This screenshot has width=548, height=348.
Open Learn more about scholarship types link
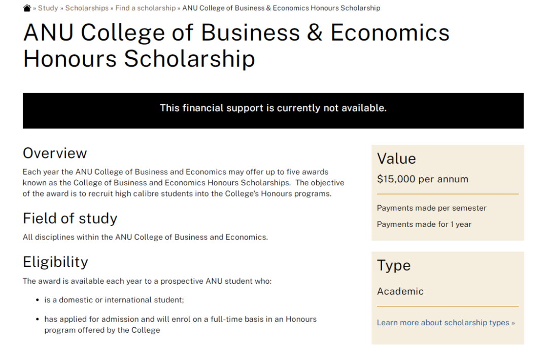[x=446, y=323]
